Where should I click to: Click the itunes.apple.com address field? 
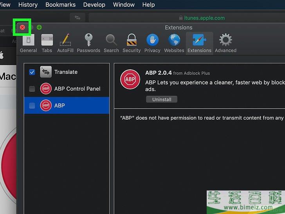187,18
